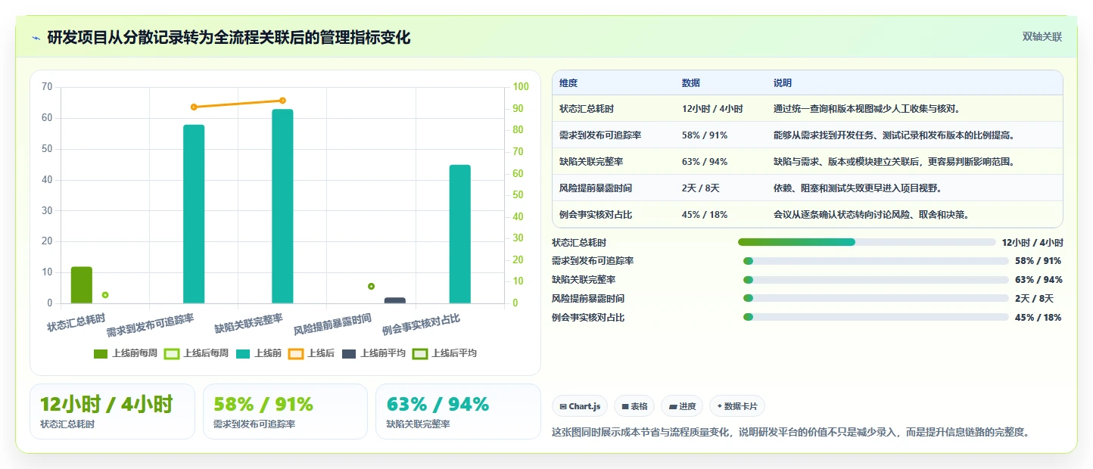Click the 双轴关联 tag in header
The image size is (1093, 469).
pyautogui.click(x=1042, y=36)
